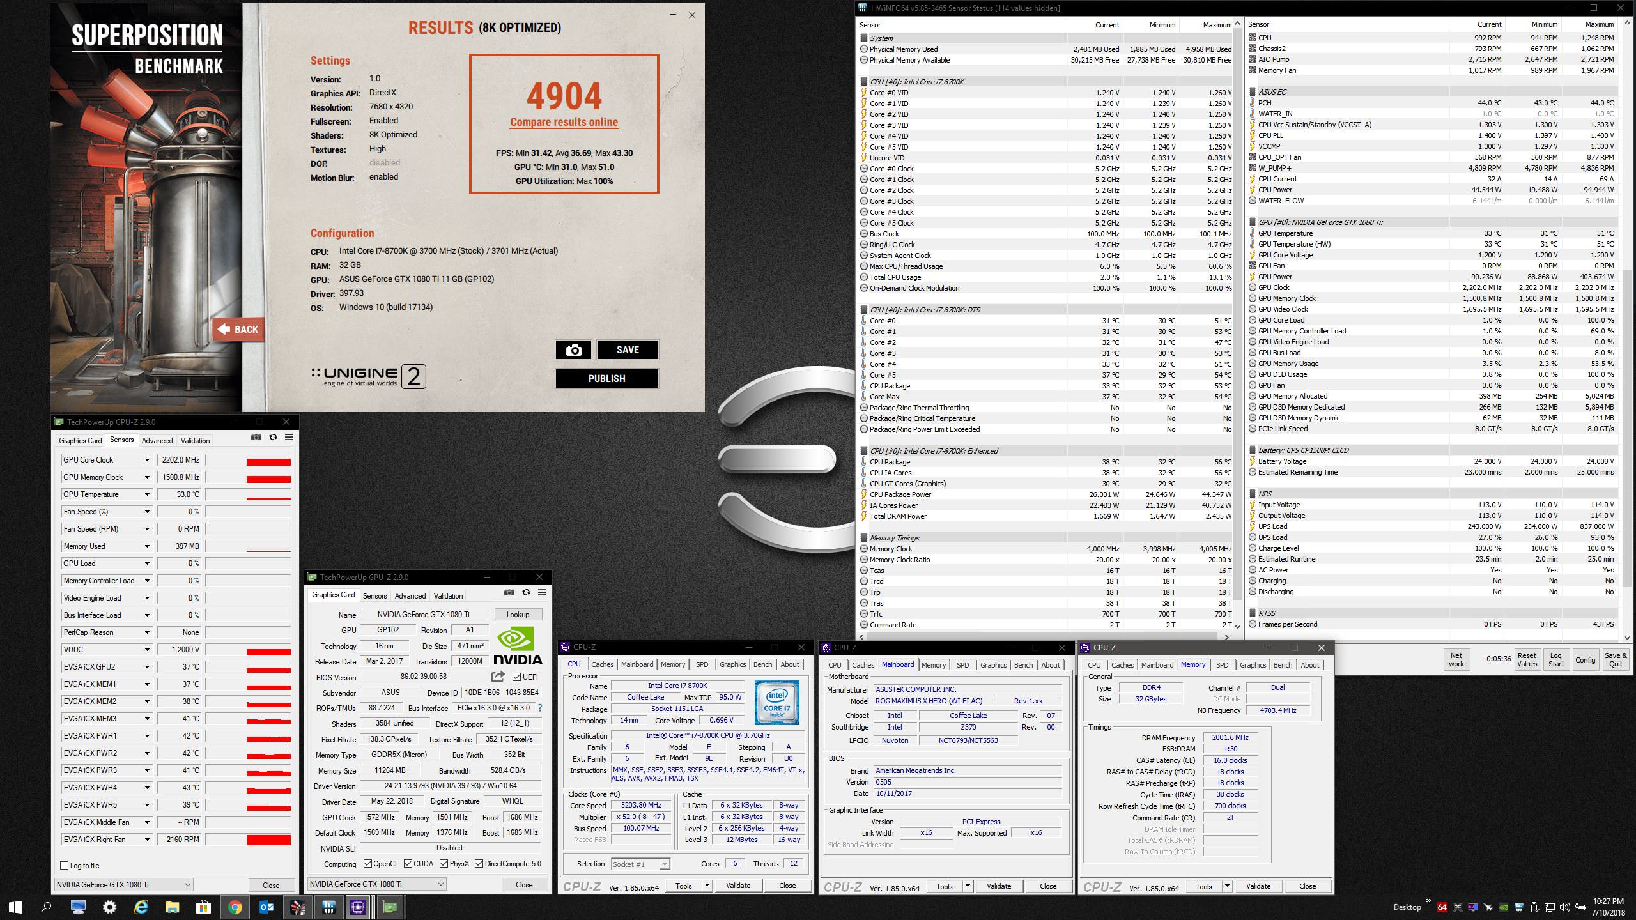
Task: Click the NVIDIA logo in GPU-Z
Action: click(518, 647)
